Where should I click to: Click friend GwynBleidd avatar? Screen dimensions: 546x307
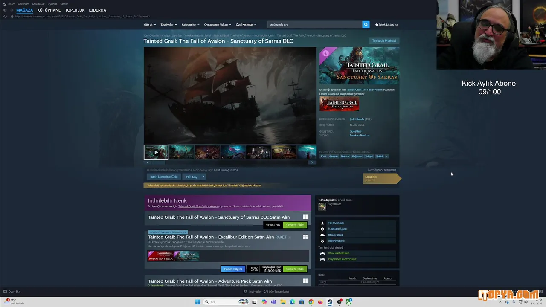(322, 206)
